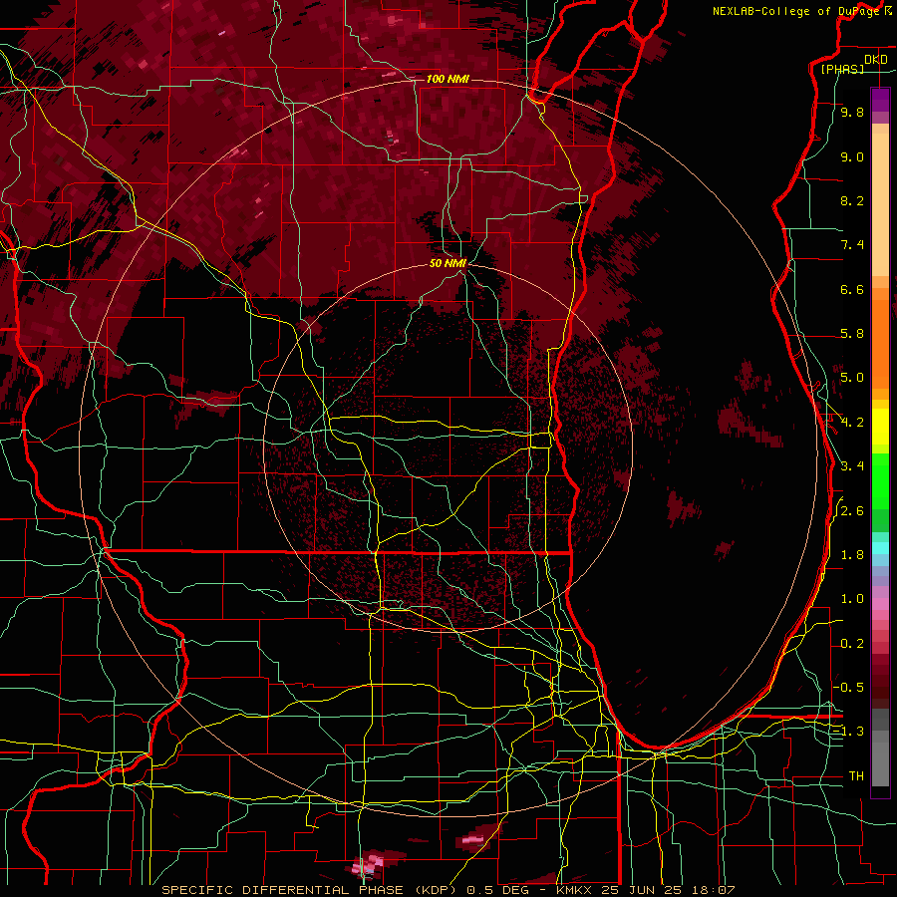Select the -1.3 value on the scale
Image resolution: width=897 pixels, height=897 pixels.
click(849, 732)
